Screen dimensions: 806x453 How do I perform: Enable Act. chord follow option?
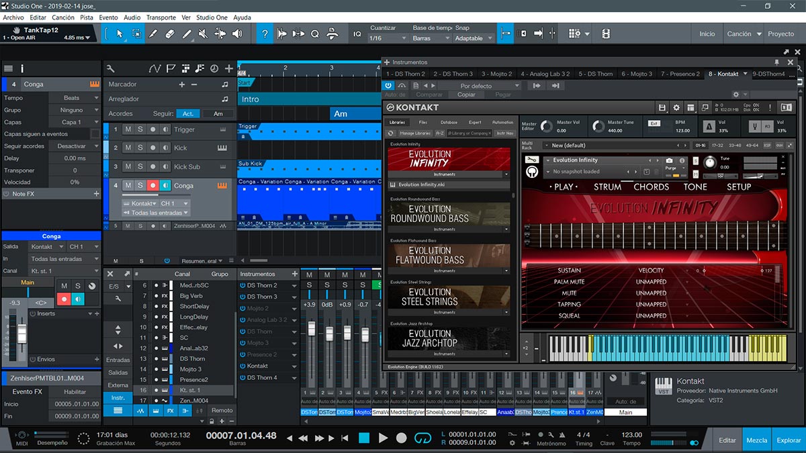click(189, 114)
